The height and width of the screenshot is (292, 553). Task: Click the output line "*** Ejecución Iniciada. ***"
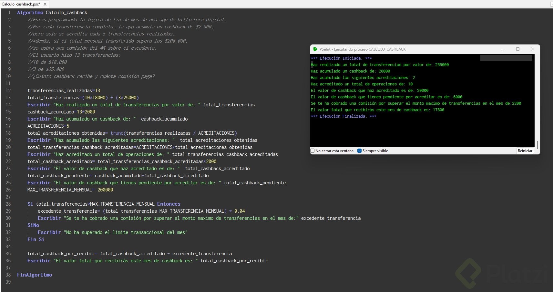(341, 58)
